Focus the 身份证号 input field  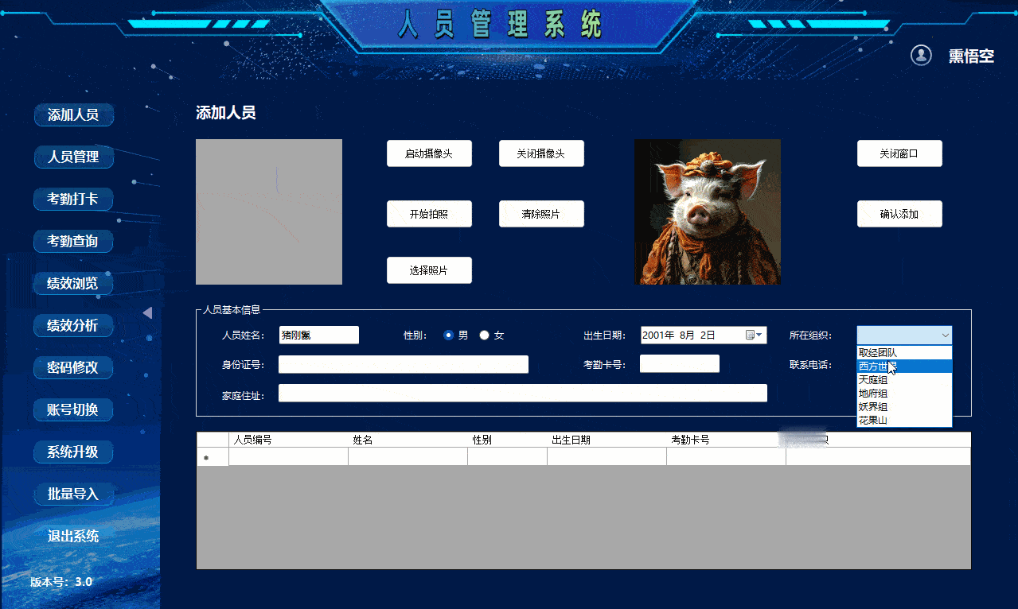click(x=404, y=364)
